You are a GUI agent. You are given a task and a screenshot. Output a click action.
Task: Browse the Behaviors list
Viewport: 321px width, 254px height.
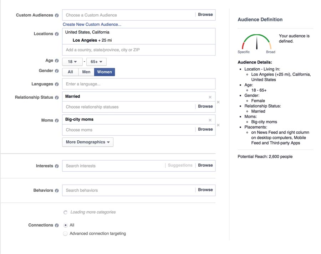tap(205, 190)
